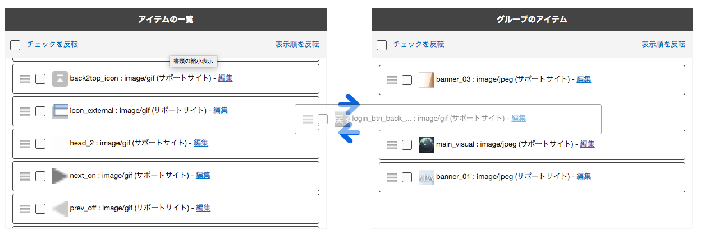Toggle the select-all checkbox in アイテムの一覧
701x235 pixels.
pyautogui.click(x=15, y=45)
